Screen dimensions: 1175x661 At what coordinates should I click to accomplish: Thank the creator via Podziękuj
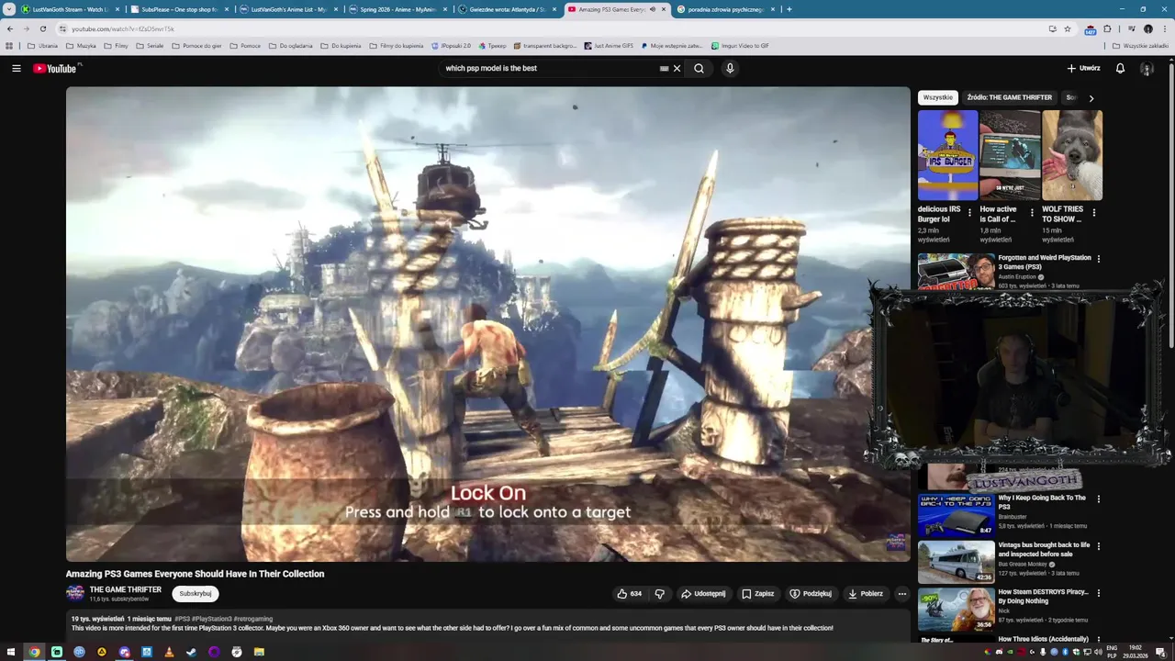(811, 594)
